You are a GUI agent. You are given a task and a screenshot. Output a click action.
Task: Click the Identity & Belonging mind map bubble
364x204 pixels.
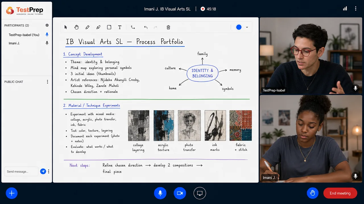coord(202,73)
